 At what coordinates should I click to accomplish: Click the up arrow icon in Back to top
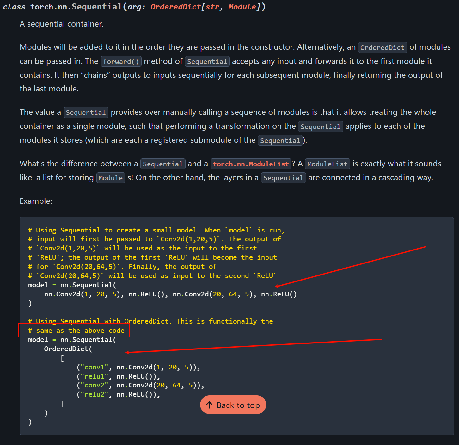[x=209, y=405]
